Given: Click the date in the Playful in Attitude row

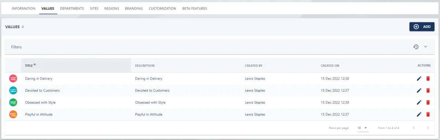Looking at the screenshot, I should [x=335, y=114].
